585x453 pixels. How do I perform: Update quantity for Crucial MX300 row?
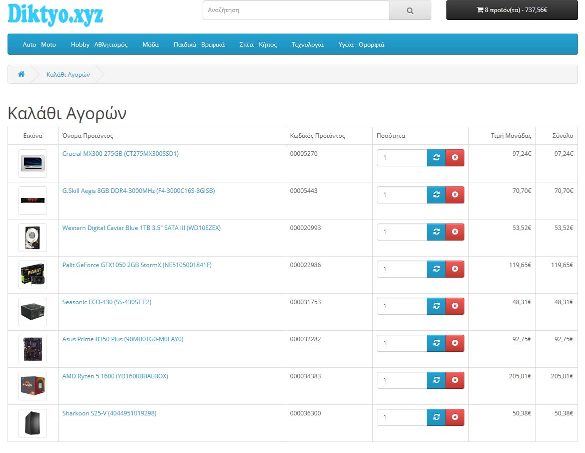[x=436, y=157]
